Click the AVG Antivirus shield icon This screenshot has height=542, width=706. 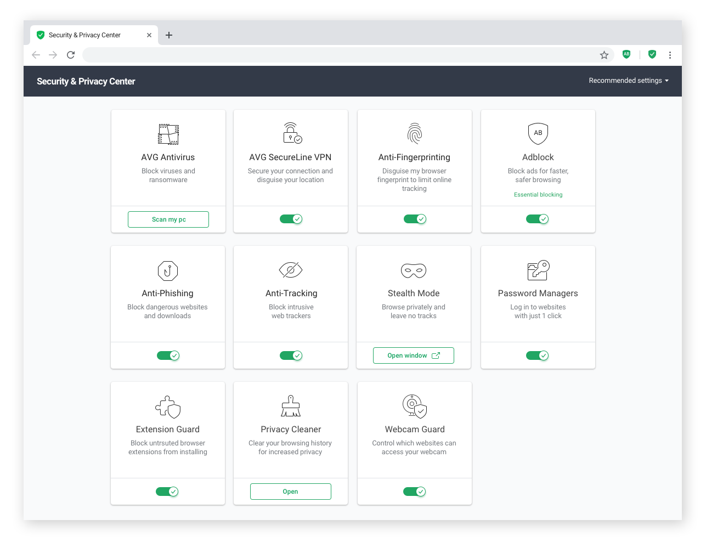(x=168, y=133)
